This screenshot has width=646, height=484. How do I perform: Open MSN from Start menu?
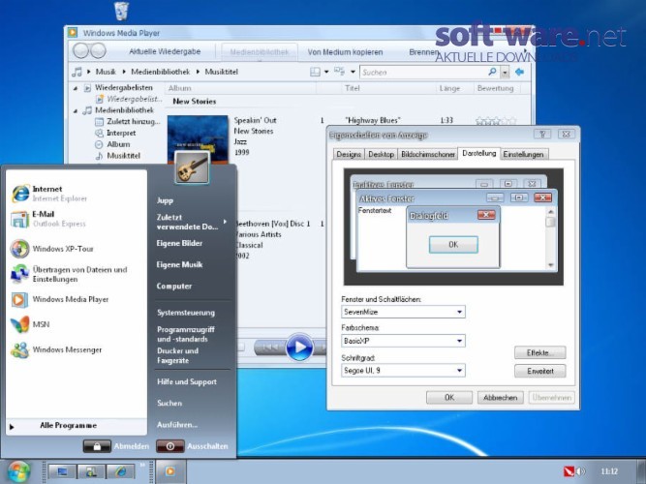tap(30, 324)
